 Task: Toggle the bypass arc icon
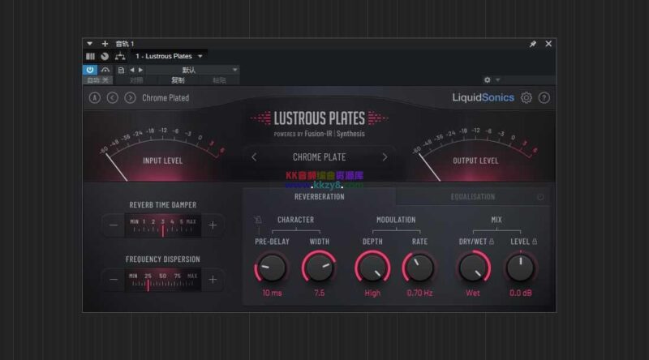pyautogui.click(x=105, y=70)
